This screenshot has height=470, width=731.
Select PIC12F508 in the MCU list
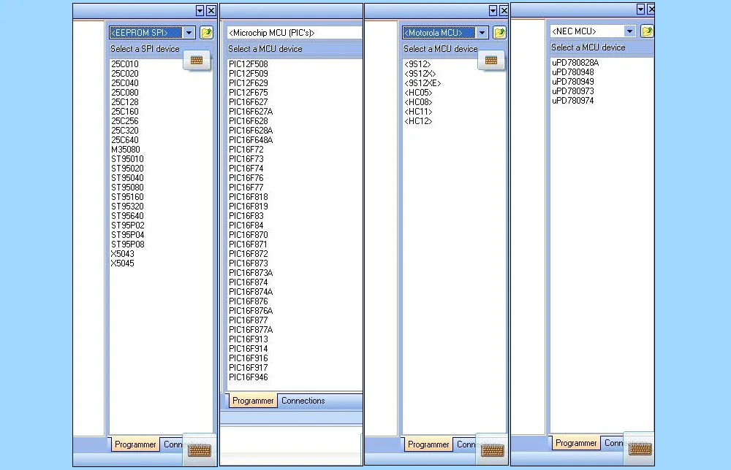249,64
